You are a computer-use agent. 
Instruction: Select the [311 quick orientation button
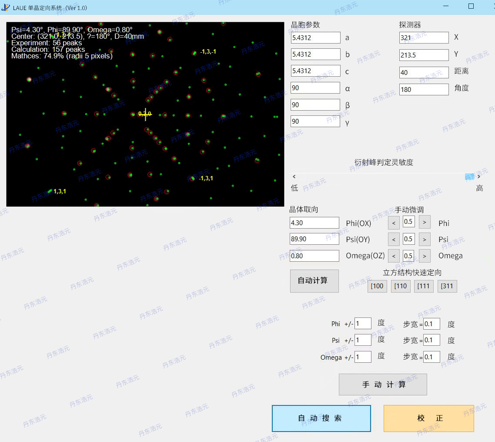tap(447, 286)
